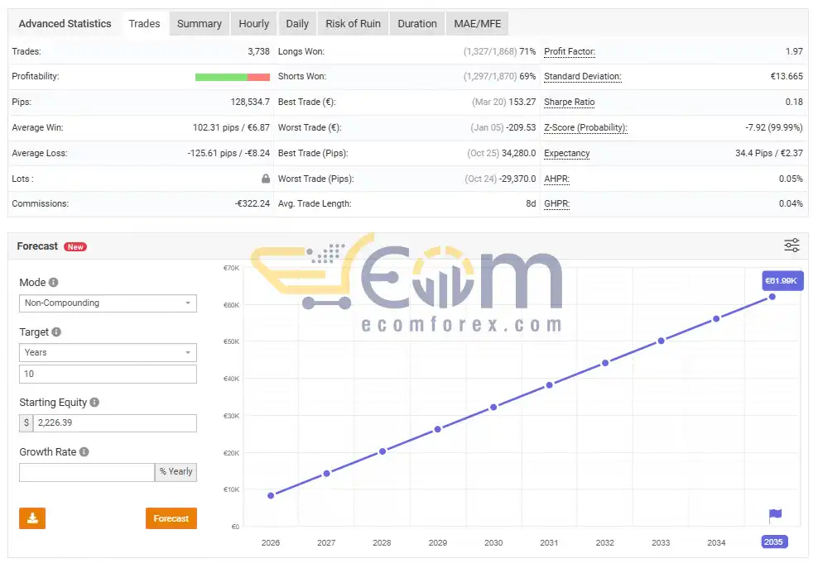This screenshot has height=563, width=813.
Task: Click the target value field showing 10
Action: (x=108, y=374)
